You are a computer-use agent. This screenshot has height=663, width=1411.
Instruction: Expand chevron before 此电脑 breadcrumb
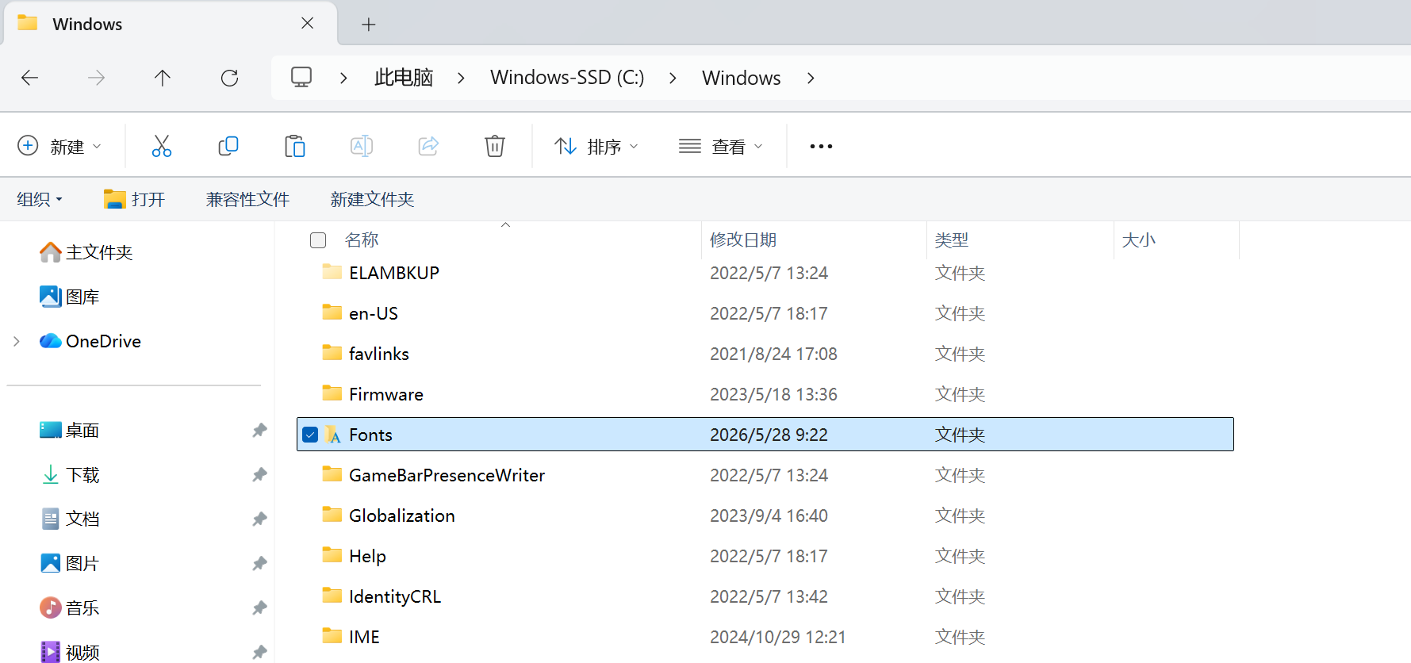pyautogui.click(x=343, y=78)
